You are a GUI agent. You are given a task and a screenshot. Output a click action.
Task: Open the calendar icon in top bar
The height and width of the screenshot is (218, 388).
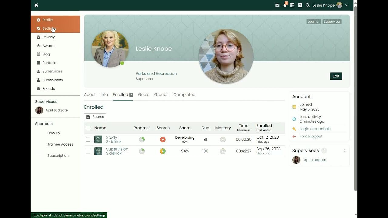[292, 5]
